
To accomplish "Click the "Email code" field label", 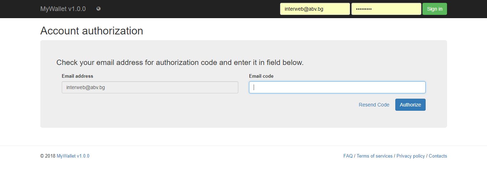I will (261, 76).
